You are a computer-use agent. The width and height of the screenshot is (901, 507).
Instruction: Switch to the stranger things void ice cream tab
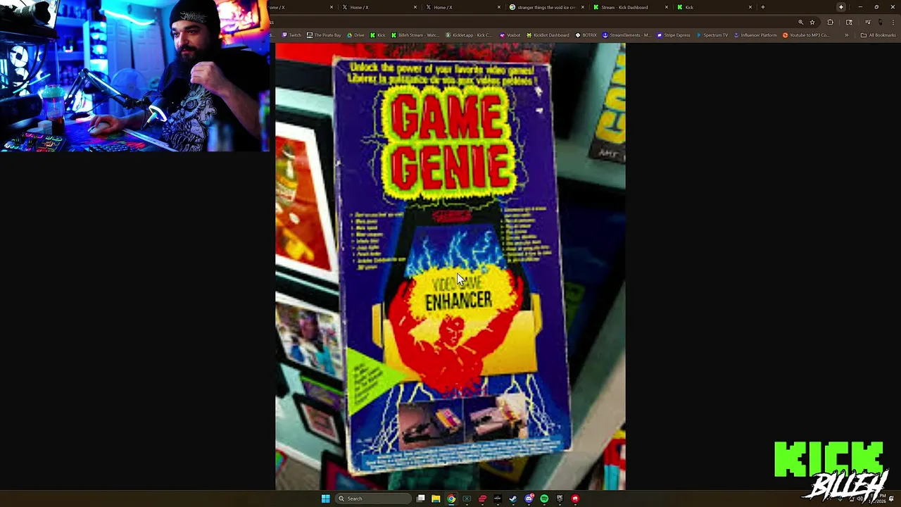(x=546, y=7)
